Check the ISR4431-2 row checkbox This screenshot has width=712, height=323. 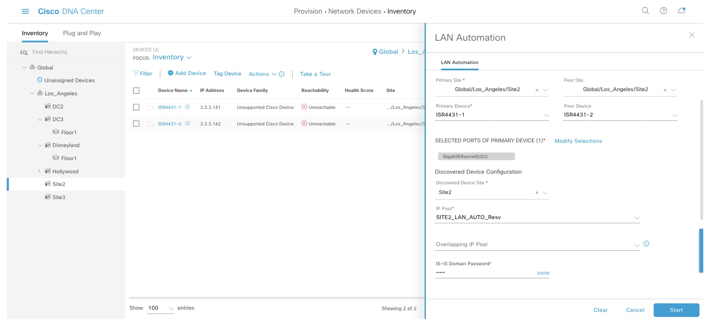(x=136, y=124)
